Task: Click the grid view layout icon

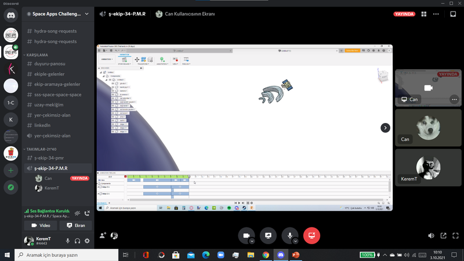Action: tap(424, 13)
